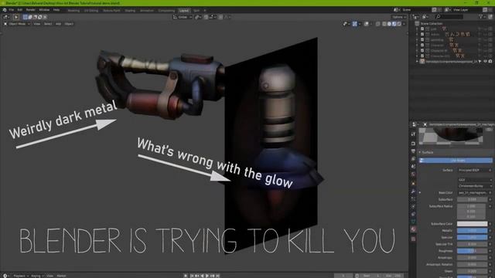Image resolution: width=495 pixels, height=278 pixels.
Task: Open the viewport Add menu
Action: coord(58,24)
